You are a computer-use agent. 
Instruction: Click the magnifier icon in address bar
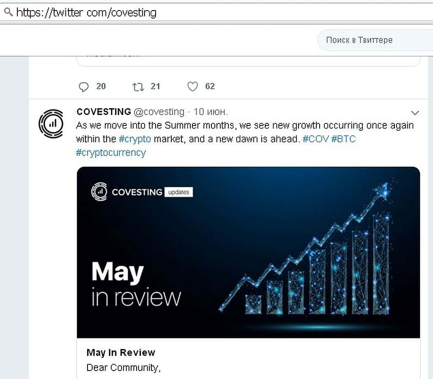8,12
